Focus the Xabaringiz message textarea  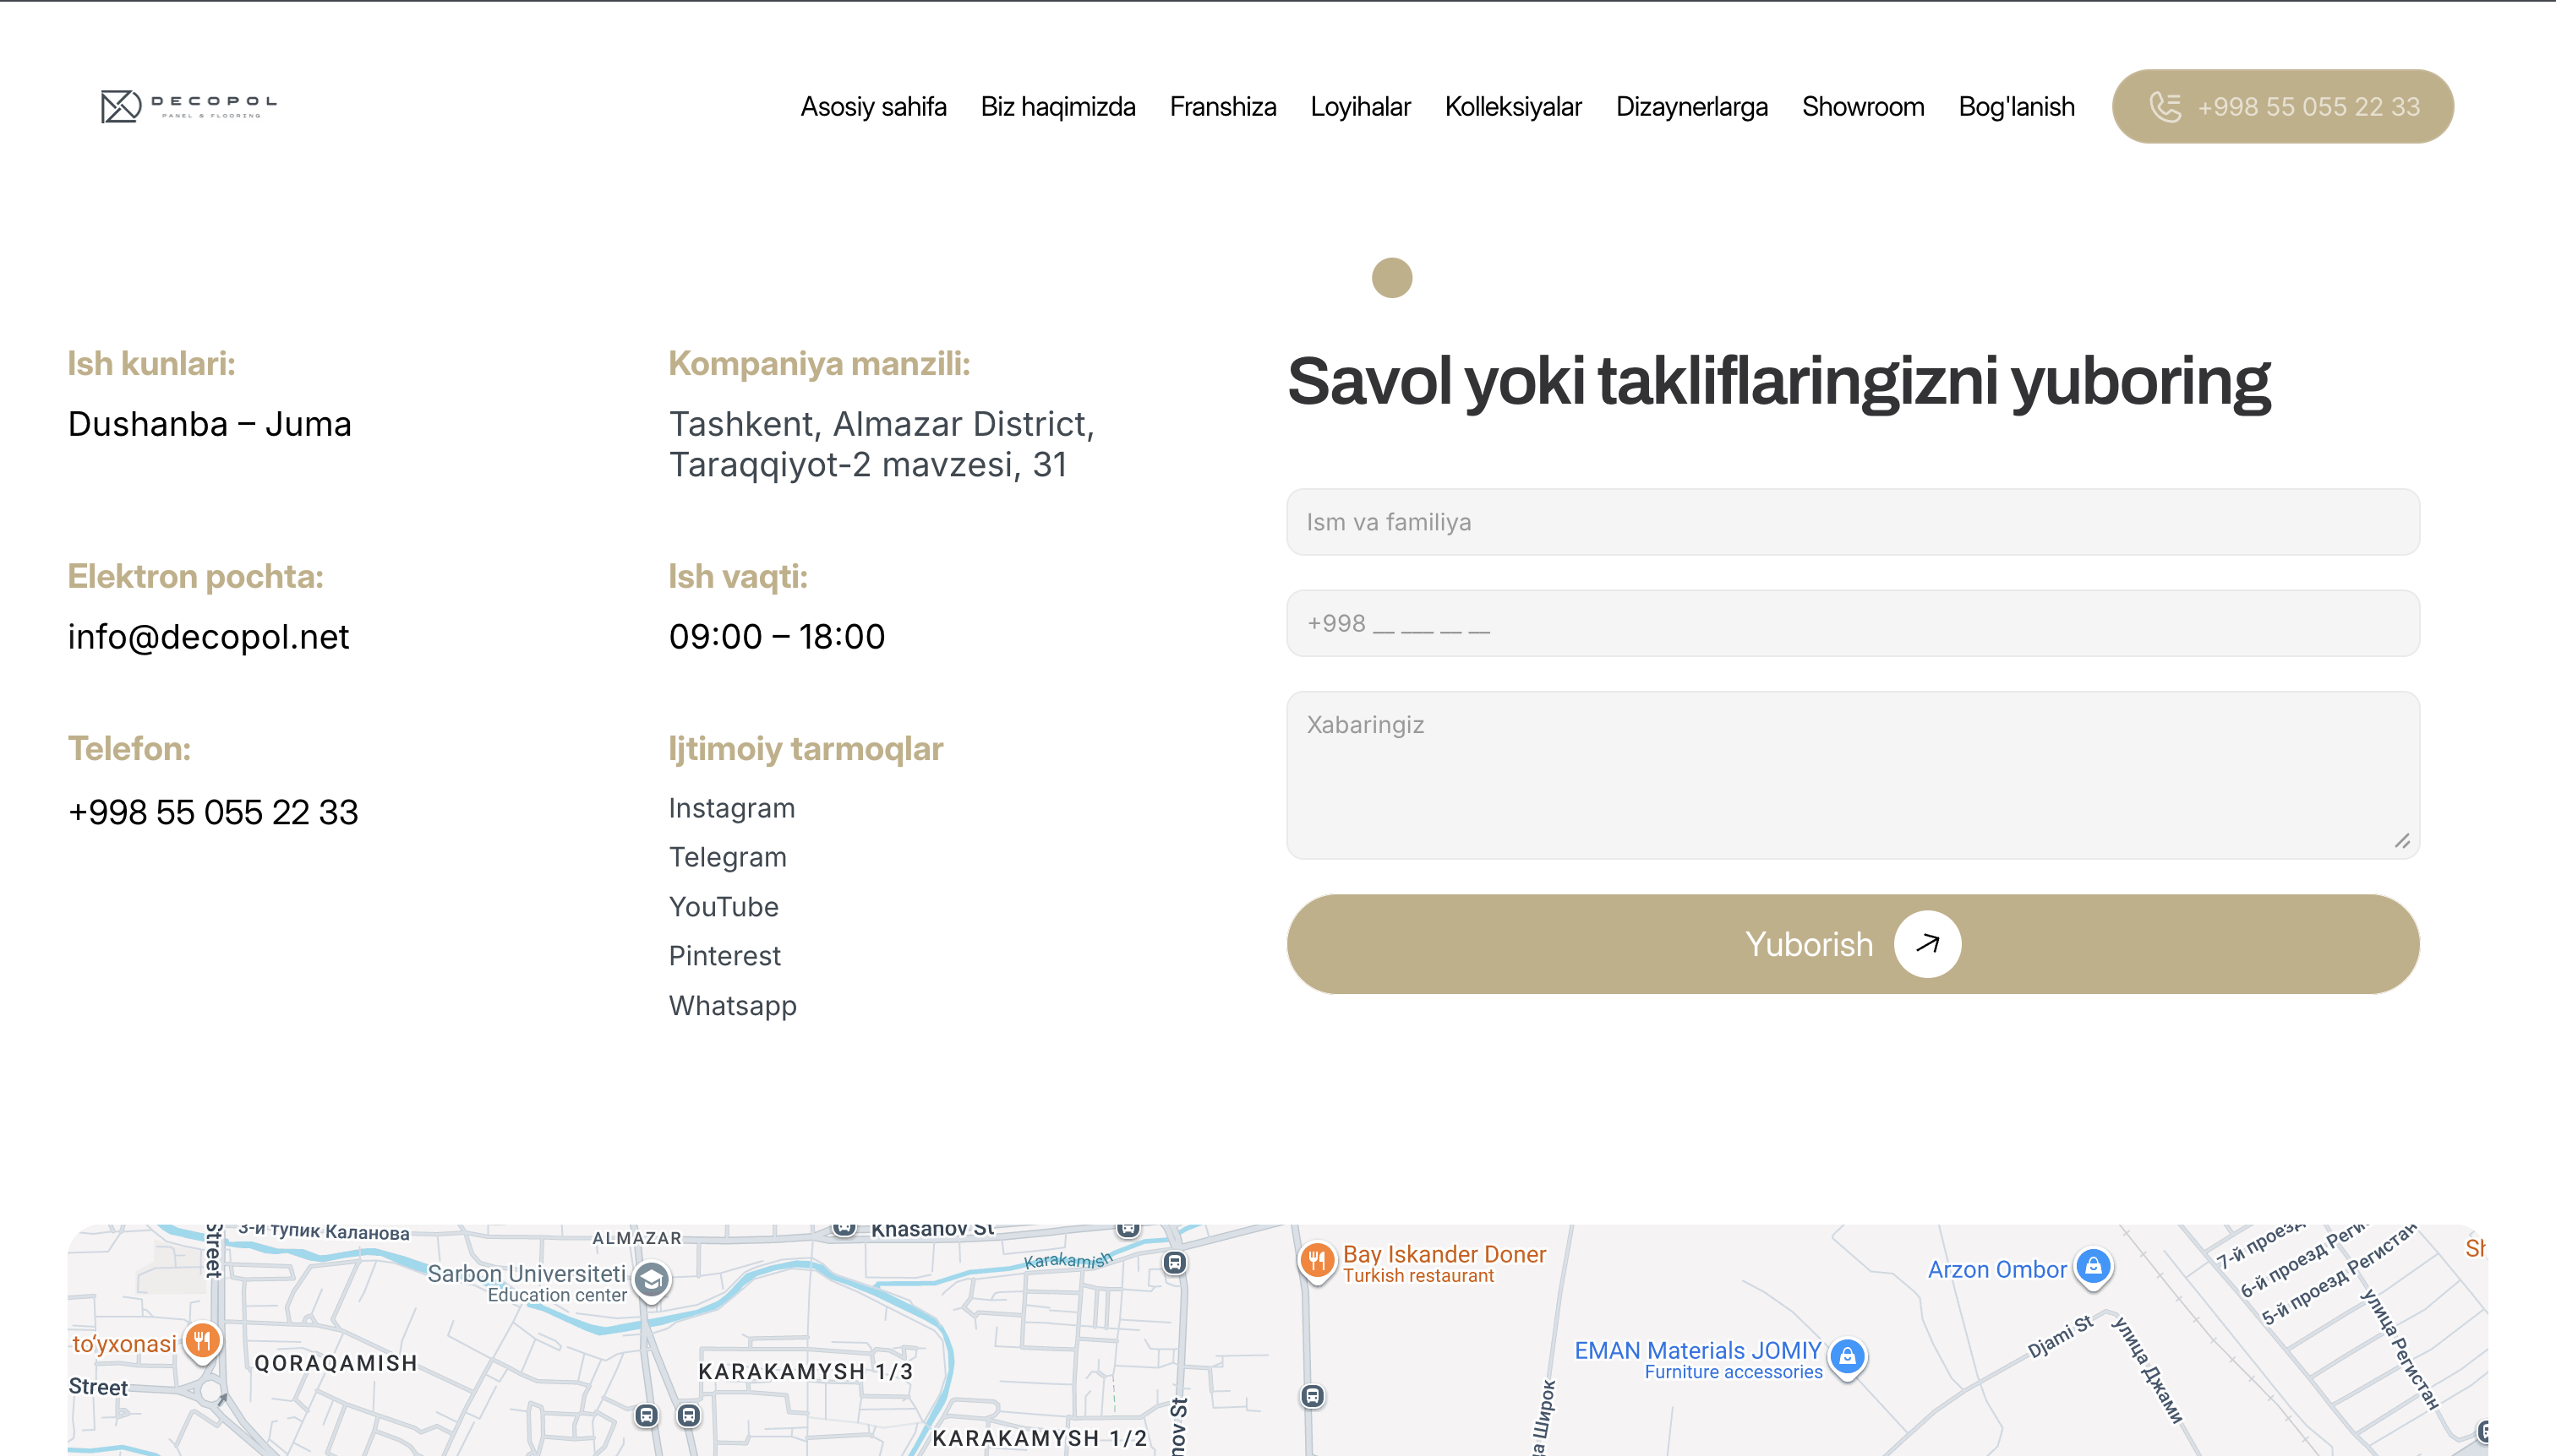coord(1853,775)
